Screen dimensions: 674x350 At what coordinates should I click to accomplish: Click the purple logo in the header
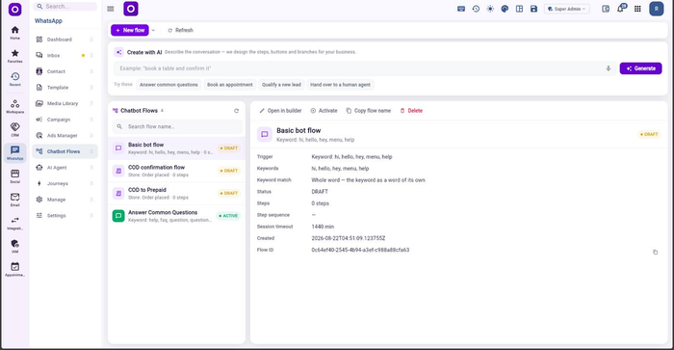click(x=131, y=9)
